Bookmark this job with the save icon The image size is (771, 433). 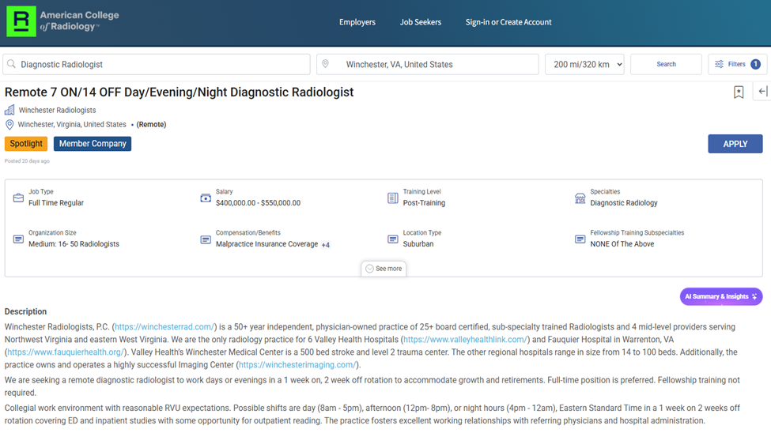pos(739,92)
